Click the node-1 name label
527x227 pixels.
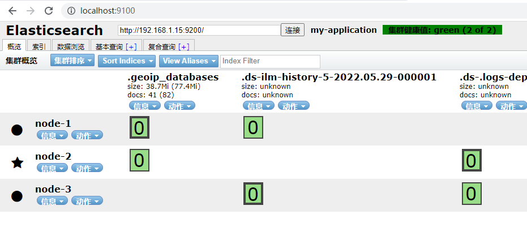(x=53, y=123)
